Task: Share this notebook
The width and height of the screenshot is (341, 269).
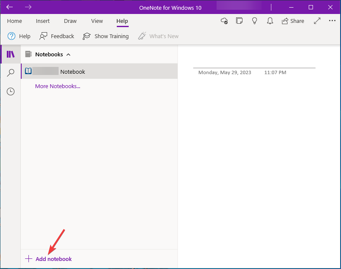Action: tap(293, 21)
